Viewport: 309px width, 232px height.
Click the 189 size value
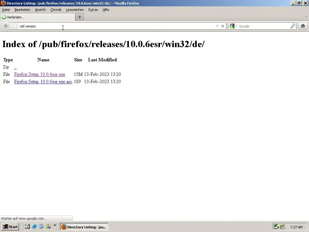77,82
